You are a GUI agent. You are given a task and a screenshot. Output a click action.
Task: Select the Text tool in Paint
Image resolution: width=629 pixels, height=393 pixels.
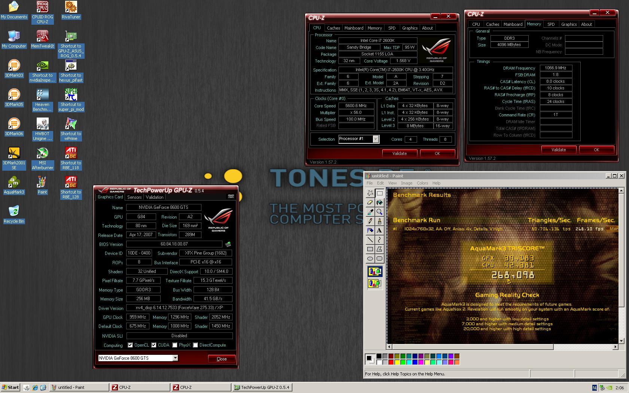click(x=379, y=231)
